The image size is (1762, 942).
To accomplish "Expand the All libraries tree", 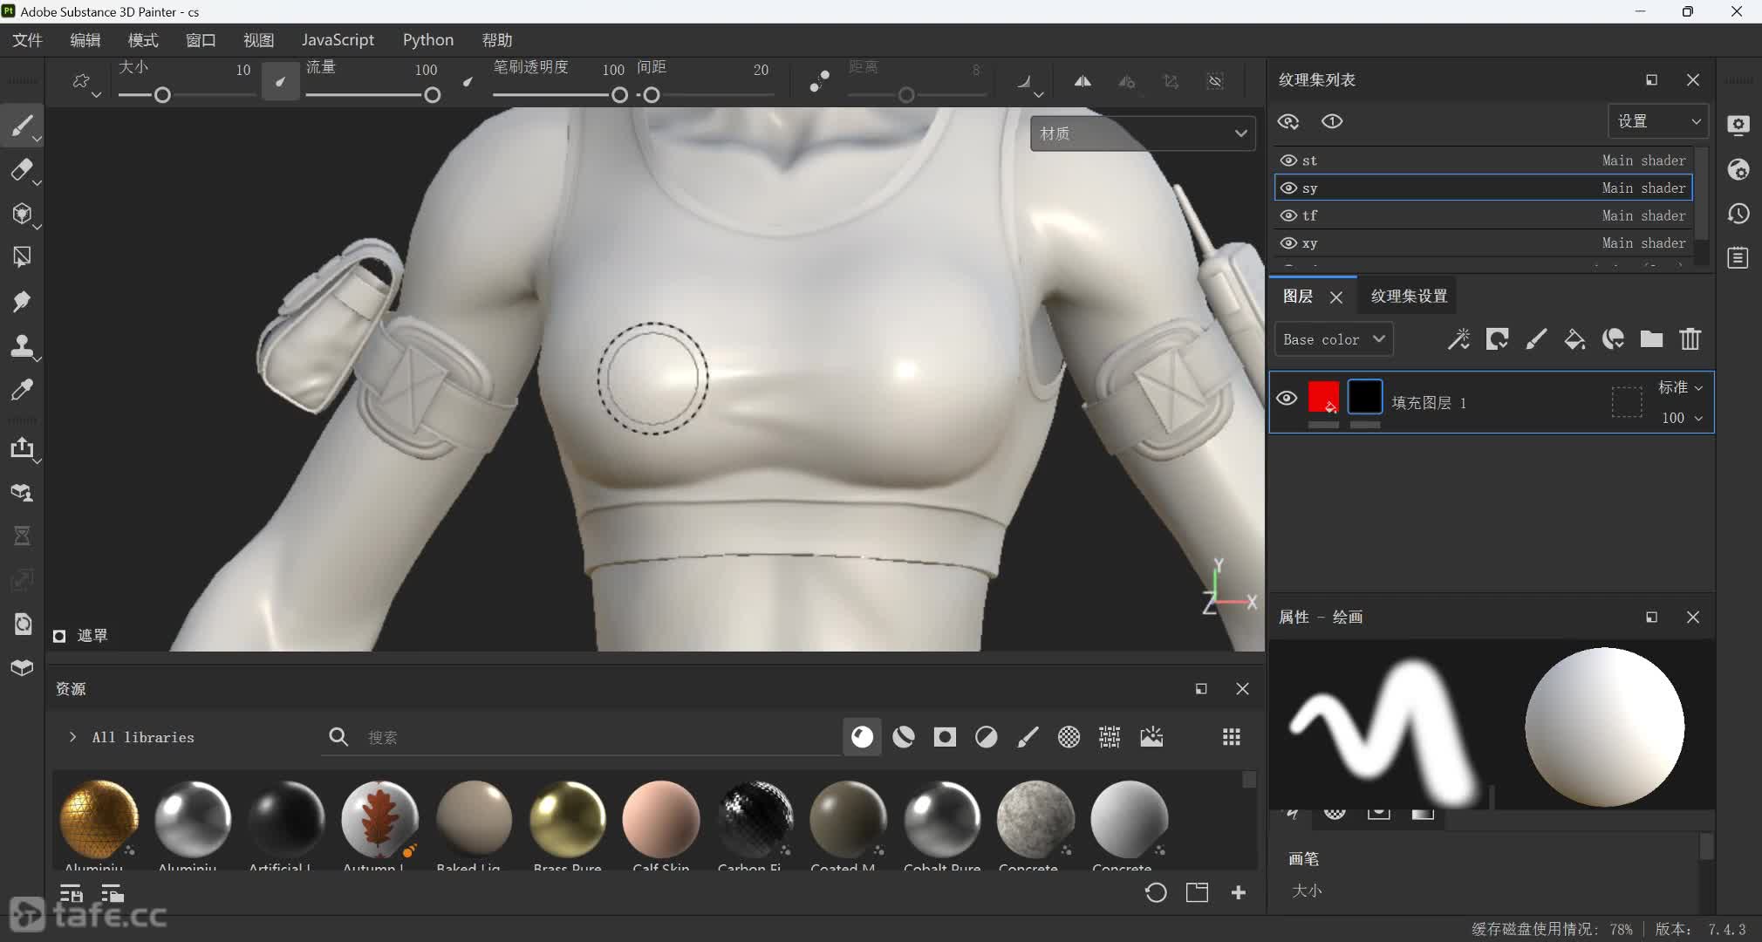I will (72, 737).
